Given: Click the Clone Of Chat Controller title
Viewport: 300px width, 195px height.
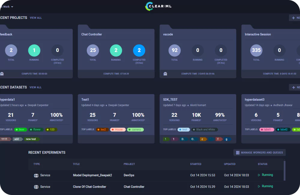Looking at the screenshot, I should coord(89,187).
